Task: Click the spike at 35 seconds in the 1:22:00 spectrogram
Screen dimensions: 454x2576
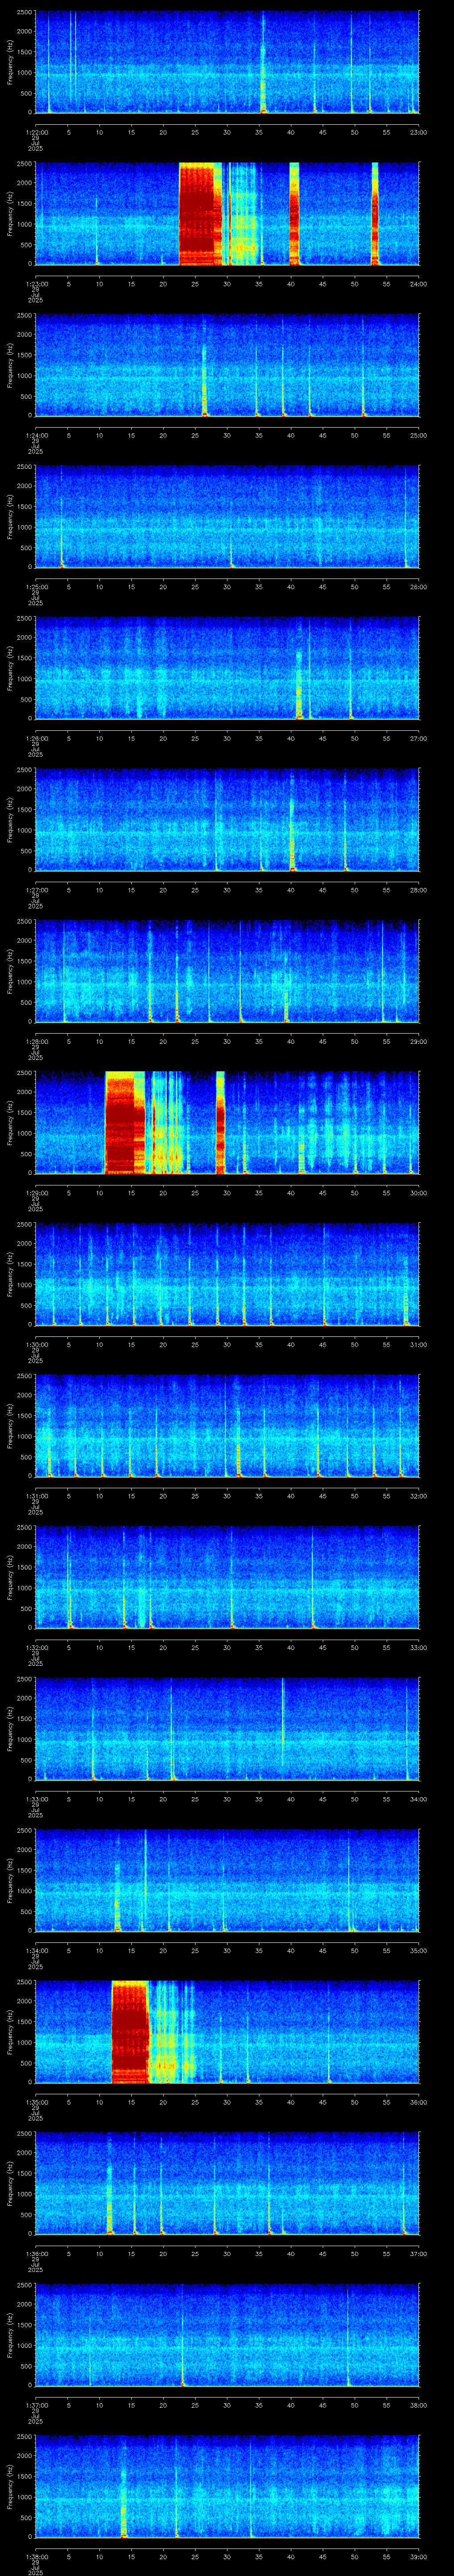Action: point(263,62)
